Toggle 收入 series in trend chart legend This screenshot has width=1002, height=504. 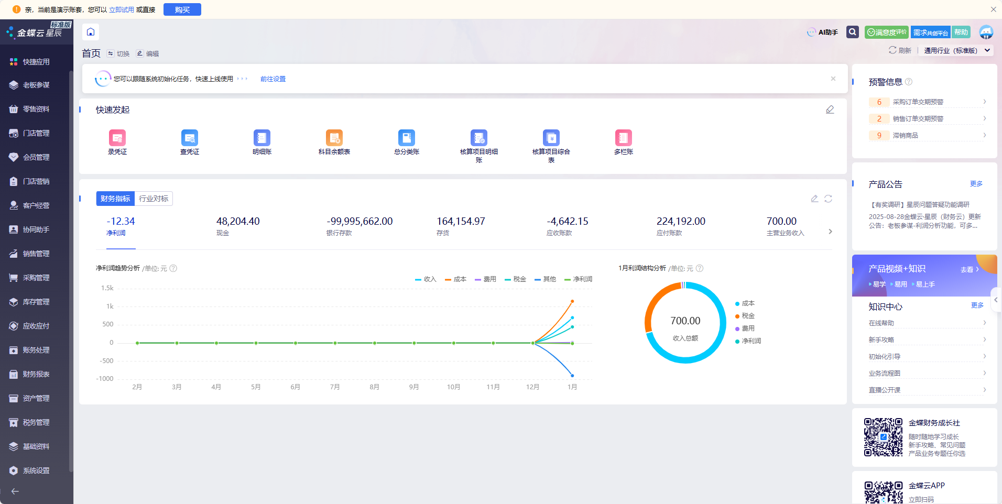(426, 279)
